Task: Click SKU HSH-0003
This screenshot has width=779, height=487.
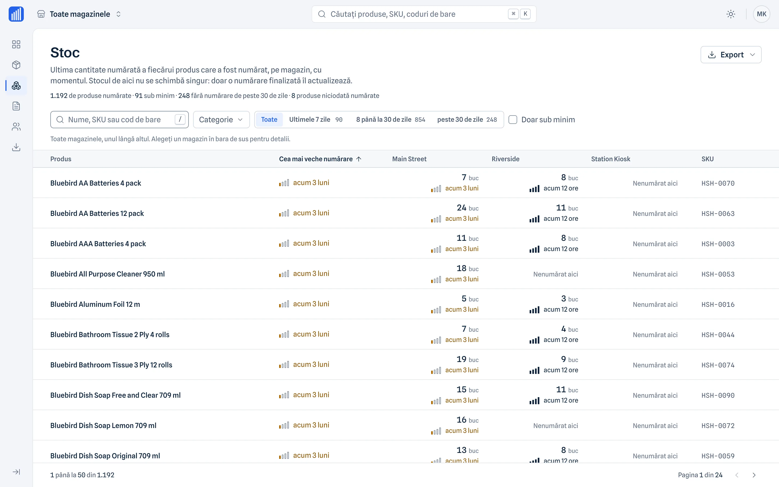Action: tap(718, 244)
